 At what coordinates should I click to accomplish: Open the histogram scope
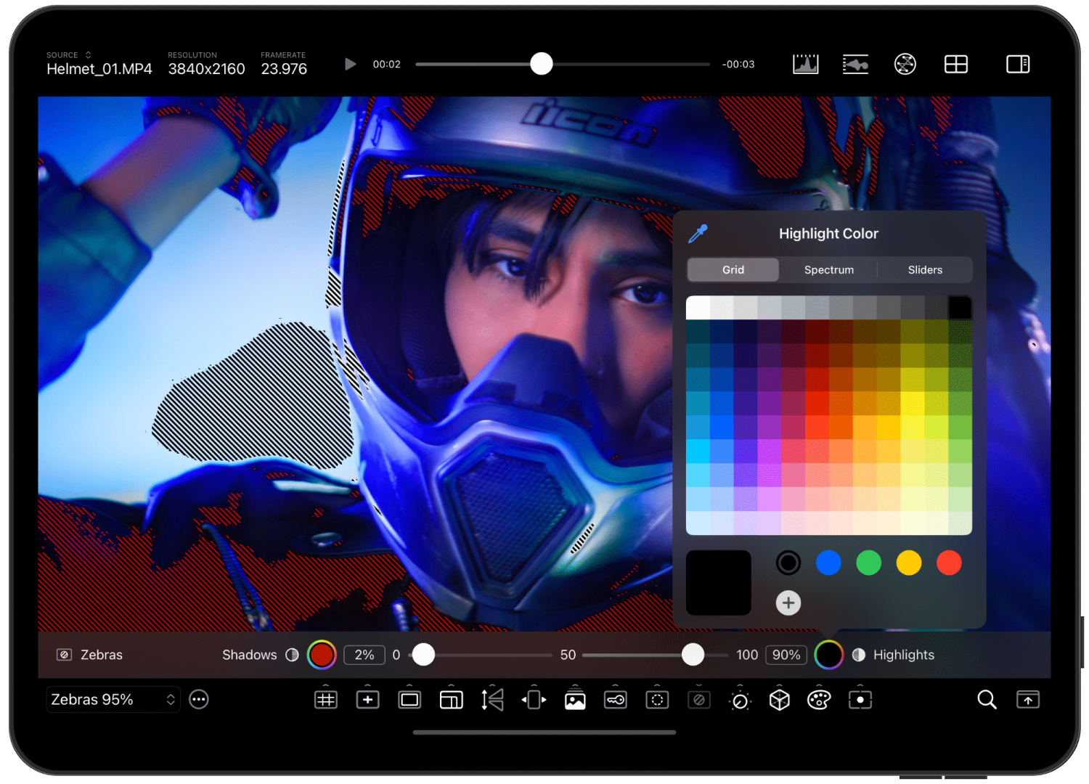click(x=806, y=64)
